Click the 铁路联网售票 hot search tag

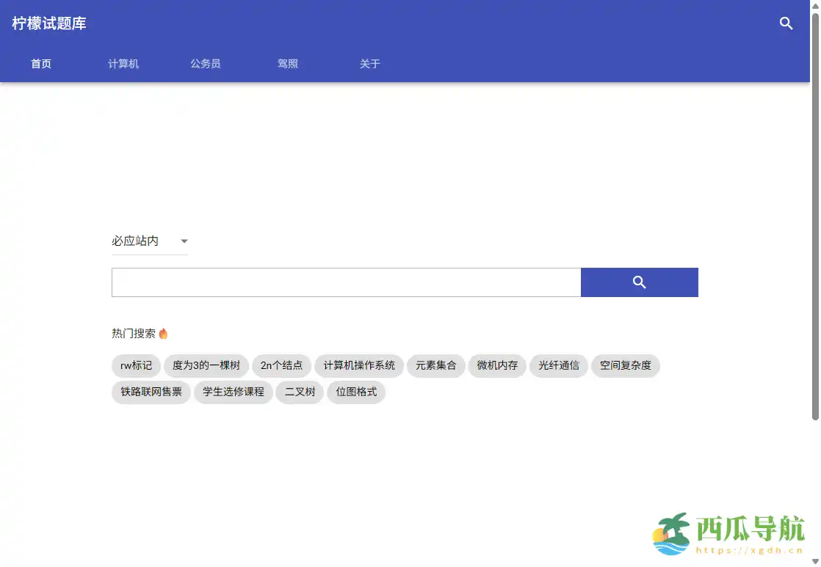151,392
